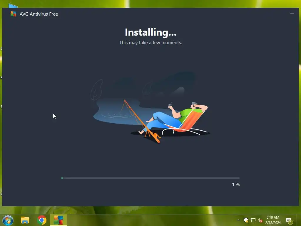Open Windows Security shield tray icon
The image size is (301, 226).
click(x=246, y=220)
